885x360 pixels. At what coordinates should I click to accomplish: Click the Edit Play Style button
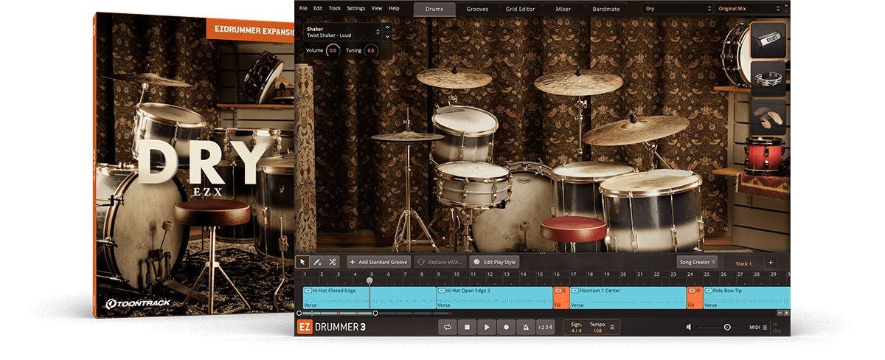[x=494, y=262]
